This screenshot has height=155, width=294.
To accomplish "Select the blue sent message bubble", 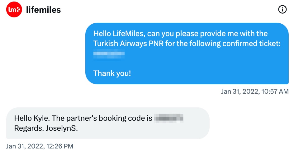I will click(x=187, y=54).
